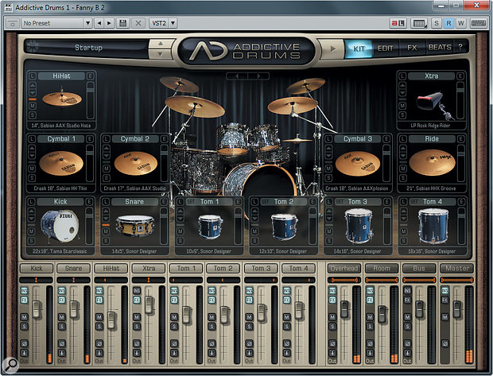Viewport: 493px width, 376px height.
Task: Switch to the FX page
Action: (412, 48)
